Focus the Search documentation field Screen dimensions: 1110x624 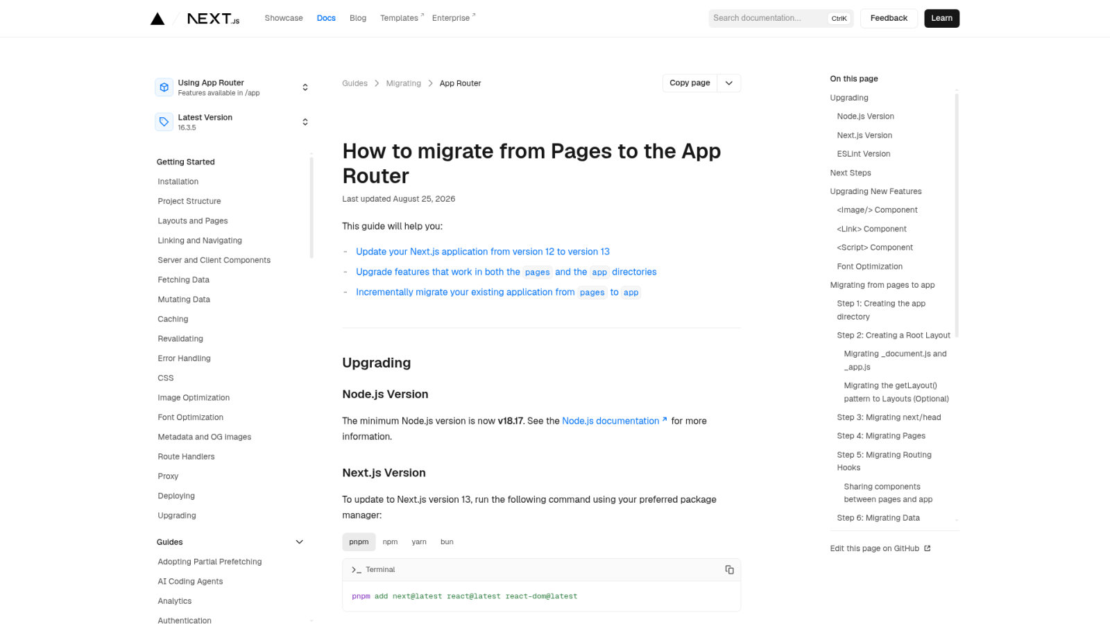pyautogui.click(x=780, y=18)
